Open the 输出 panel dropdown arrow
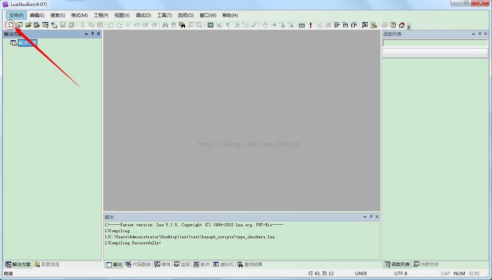This screenshot has width=492, height=280. pyautogui.click(x=365, y=217)
